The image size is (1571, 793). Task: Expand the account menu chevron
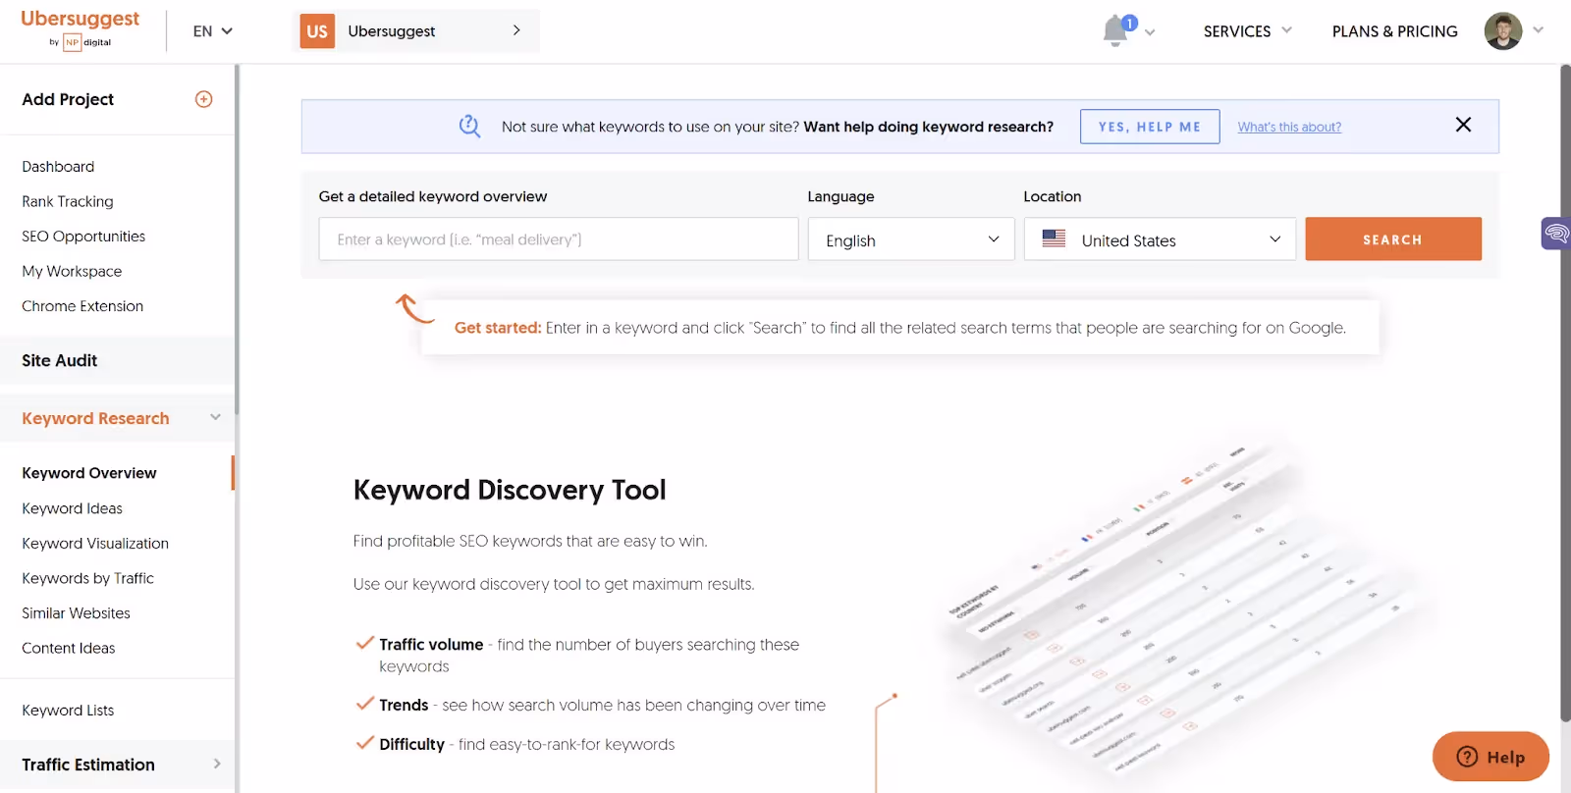click(x=1538, y=30)
